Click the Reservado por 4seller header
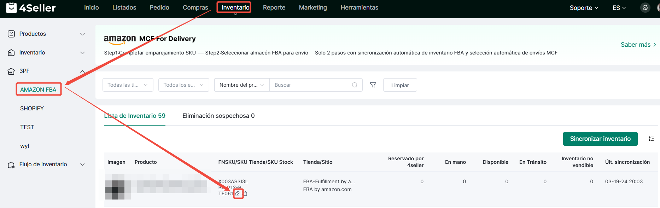 coord(405,162)
